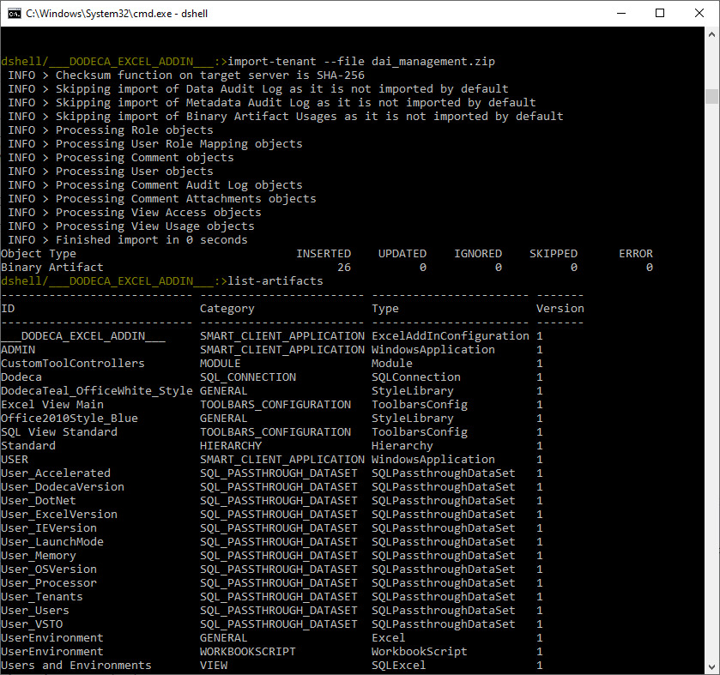This screenshot has height=675, width=720.
Task: Click the 'SQL View Standard' artifact ID
Action: tap(59, 432)
